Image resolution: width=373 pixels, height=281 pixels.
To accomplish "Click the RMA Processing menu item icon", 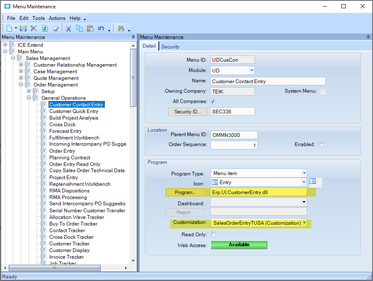I will click(x=44, y=197).
